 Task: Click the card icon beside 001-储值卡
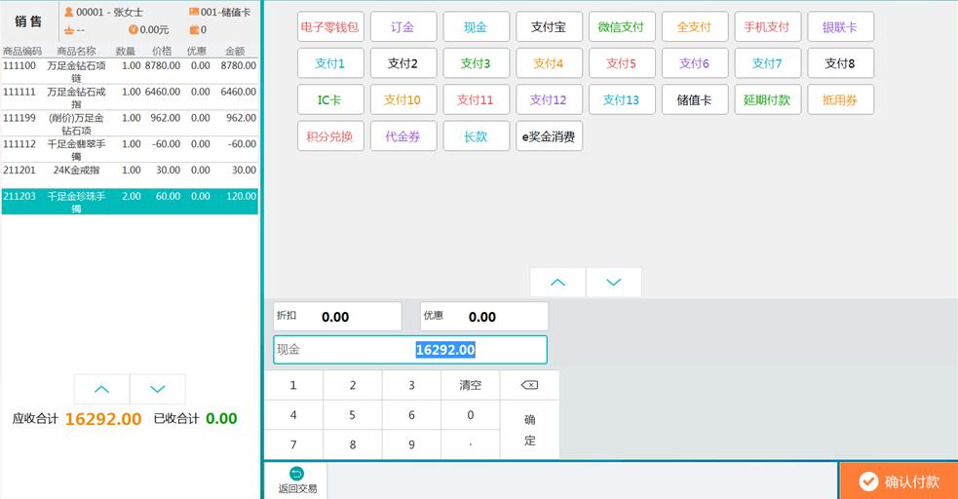point(194,11)
